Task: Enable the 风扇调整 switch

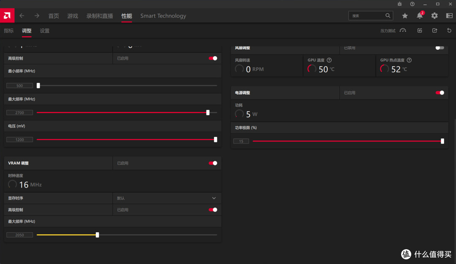Action: (440, 48)
